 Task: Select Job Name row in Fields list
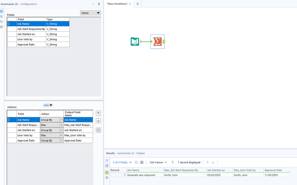(38, 24)
